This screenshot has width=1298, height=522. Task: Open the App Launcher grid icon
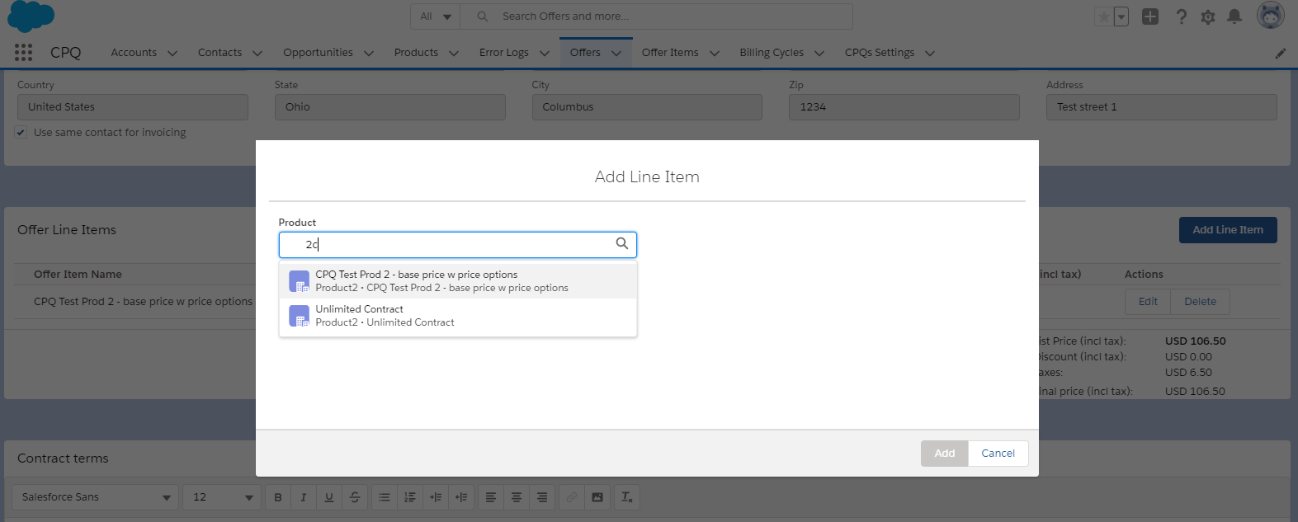click(x=23, y=53)
